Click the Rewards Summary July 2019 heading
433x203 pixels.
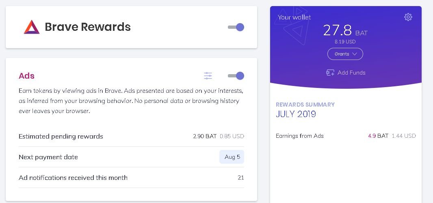click(x=305, y=110)
